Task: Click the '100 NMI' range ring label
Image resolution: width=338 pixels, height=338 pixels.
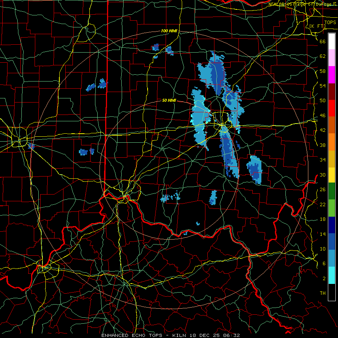Action: coord(169,31)
